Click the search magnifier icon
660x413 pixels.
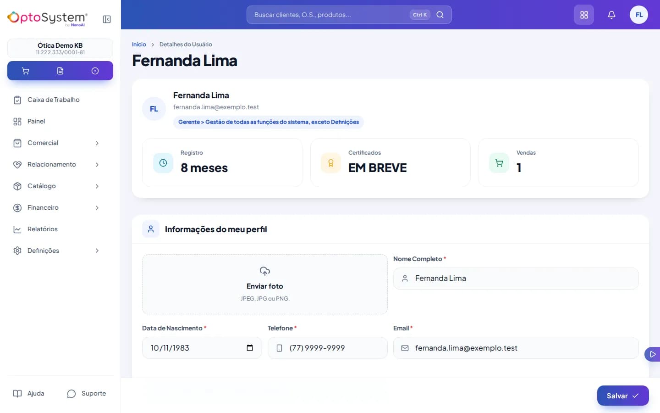(x=440, y=15)
